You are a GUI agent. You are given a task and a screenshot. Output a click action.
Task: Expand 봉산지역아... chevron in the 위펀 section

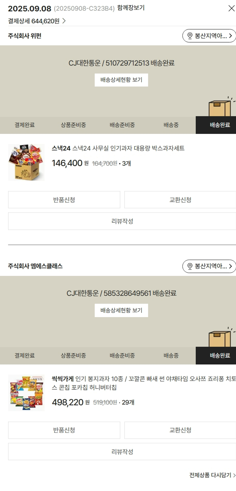click(230, 36)
